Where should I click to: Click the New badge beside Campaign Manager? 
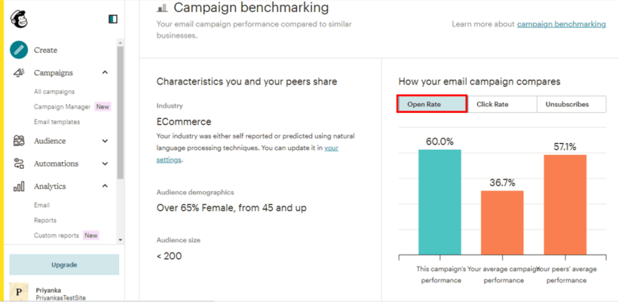coord(102,107)
